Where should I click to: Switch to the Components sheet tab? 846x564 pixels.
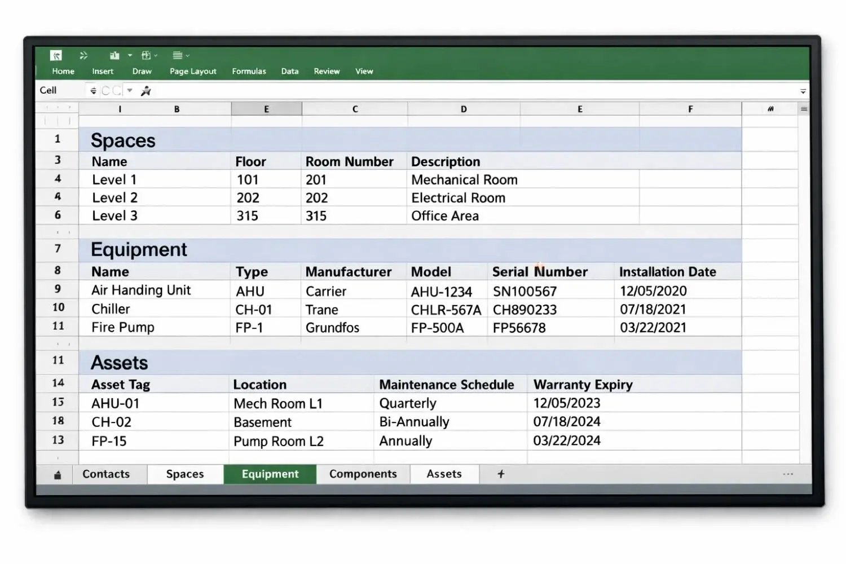(x=363, y=474)
